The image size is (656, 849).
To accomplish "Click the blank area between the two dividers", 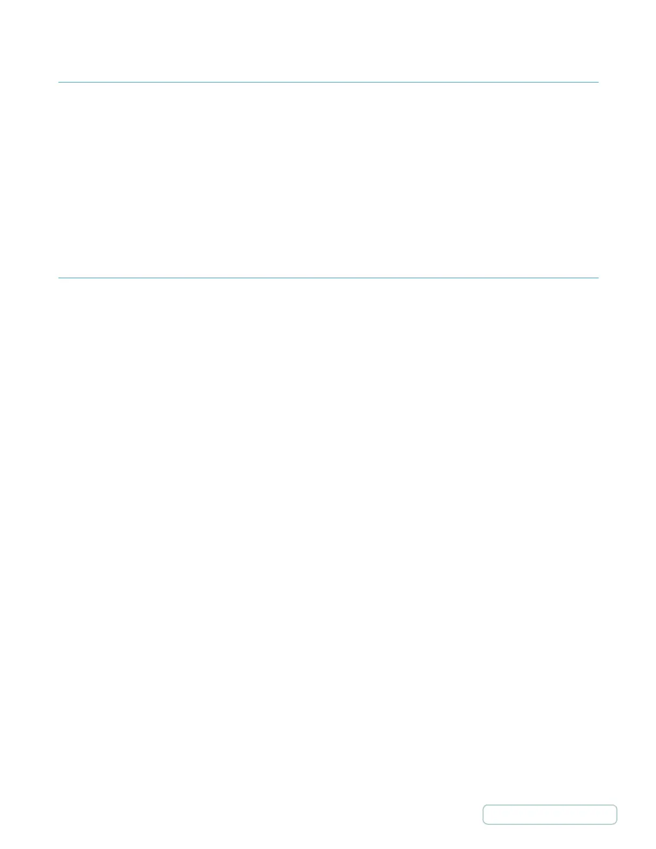I will [x=328, y=180].
